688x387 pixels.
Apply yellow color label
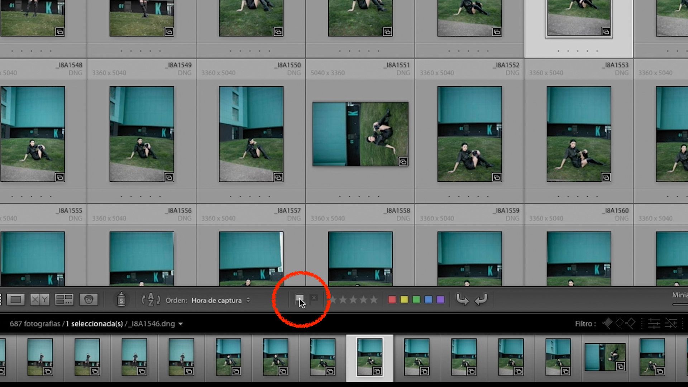(404, 300)
